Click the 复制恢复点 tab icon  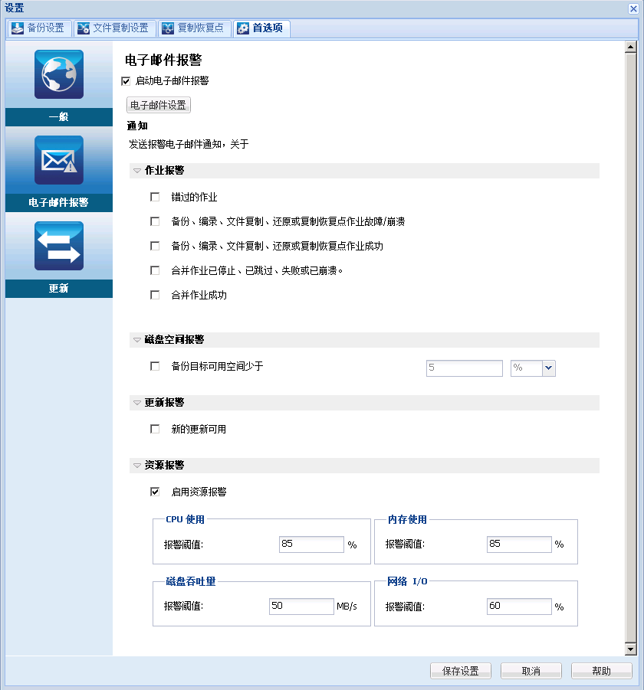point(168,28)
